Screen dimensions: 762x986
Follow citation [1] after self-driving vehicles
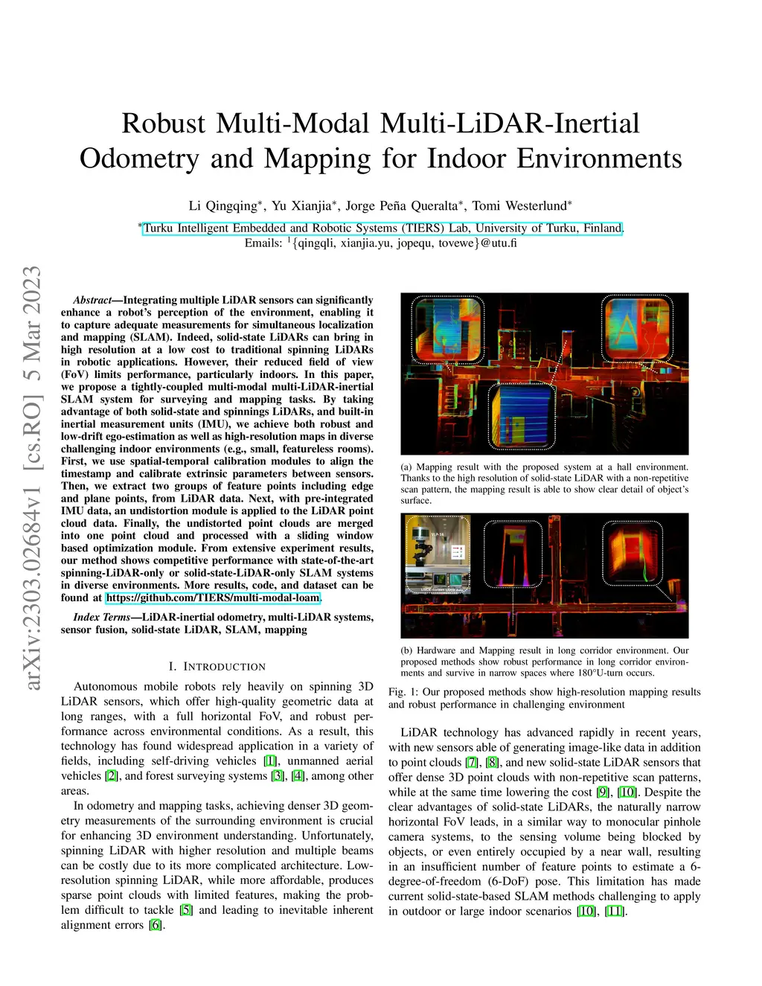271,761
